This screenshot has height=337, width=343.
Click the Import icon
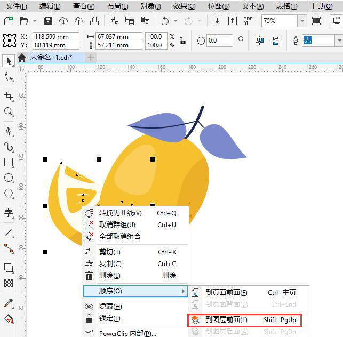pos(217,21)
